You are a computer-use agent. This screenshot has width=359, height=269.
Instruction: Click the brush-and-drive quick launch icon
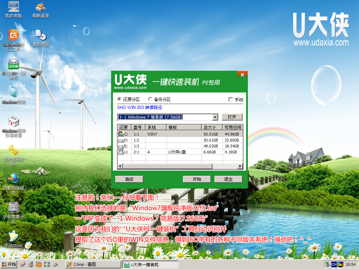point(31,265)
